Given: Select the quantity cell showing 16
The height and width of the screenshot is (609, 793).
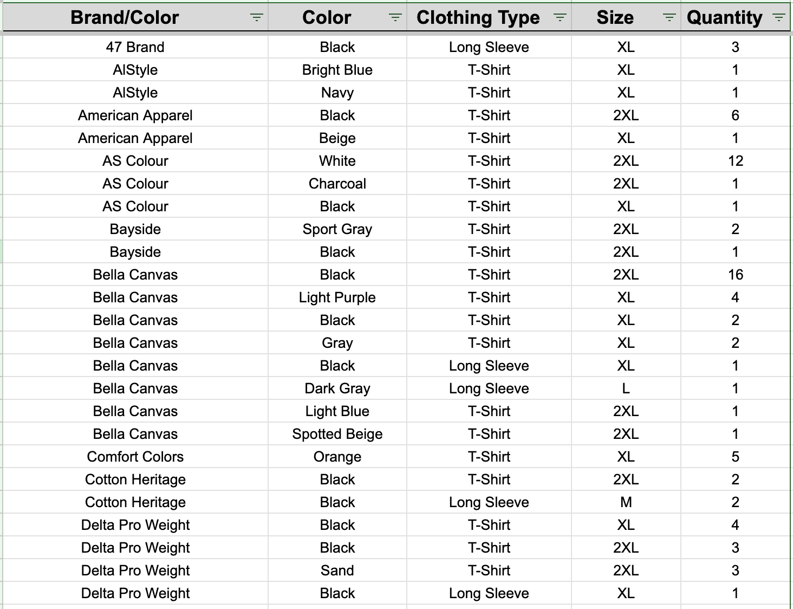Looking at the screenshot, I should pyautogui.click(x=735, y=275).
